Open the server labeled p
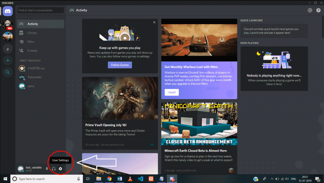This screenshot has height=183, width=324. point(8,49)
